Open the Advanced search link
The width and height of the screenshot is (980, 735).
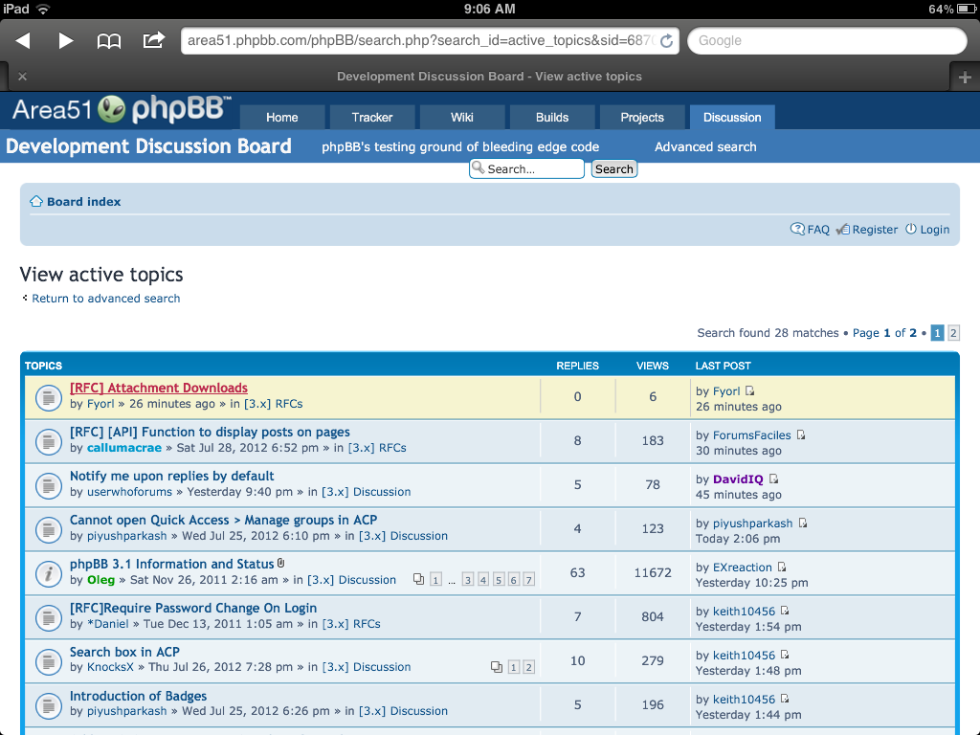click(x=705, y=146)
